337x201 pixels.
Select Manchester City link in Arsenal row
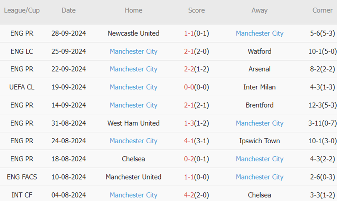coord(133,69)
